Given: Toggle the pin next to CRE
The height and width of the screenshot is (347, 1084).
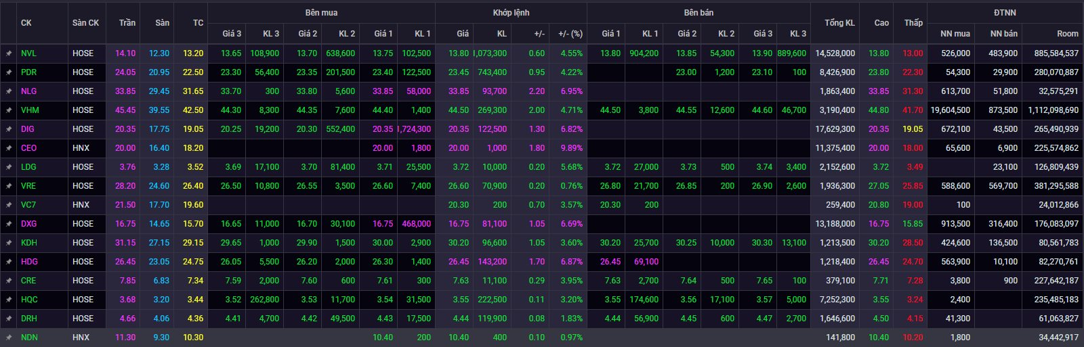Looking at the screenshot, I should tap(9, 281).
